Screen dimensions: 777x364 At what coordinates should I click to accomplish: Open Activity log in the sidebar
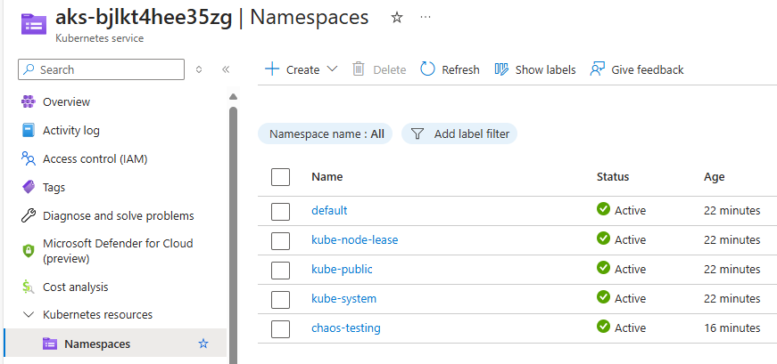[70, 131]
